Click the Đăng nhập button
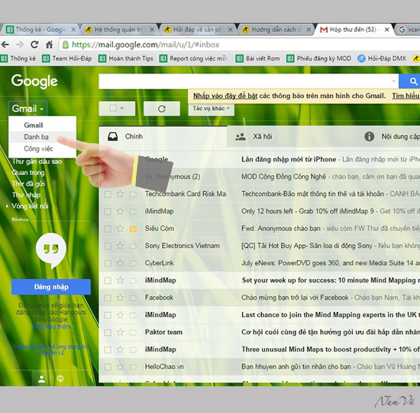Screen dimensions: 420x413 (51, 287)
